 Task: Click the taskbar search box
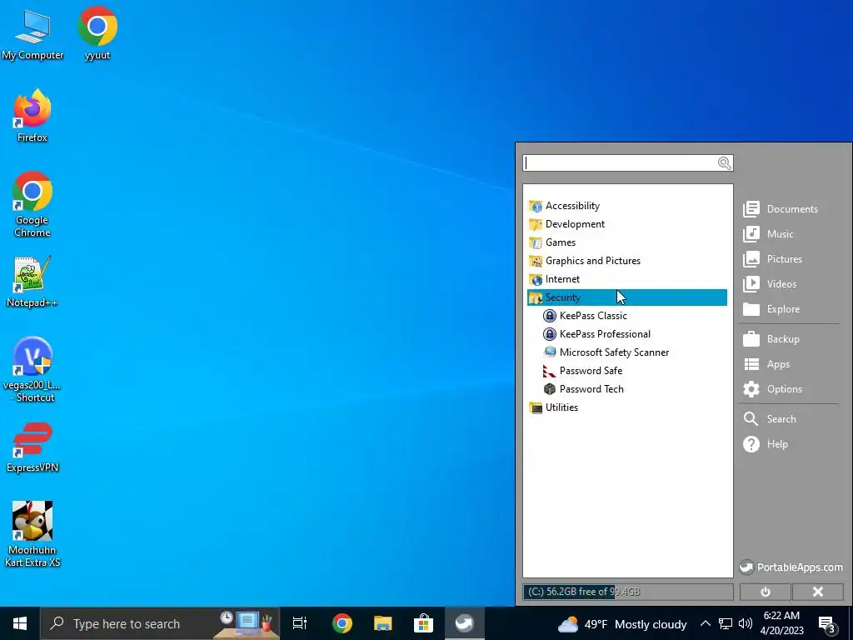click(x=160, y=623)
